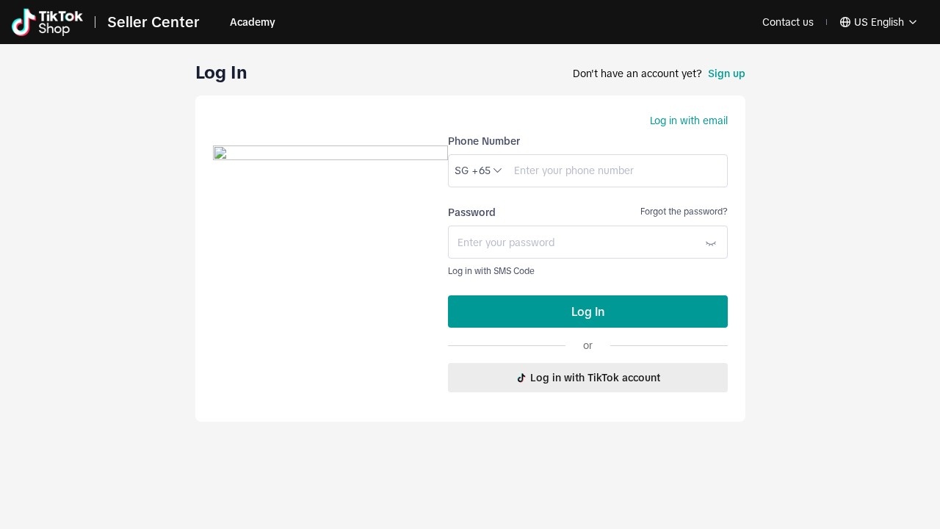Open the Contact us link
Screen dimensions: 940x529
point(787,22)
